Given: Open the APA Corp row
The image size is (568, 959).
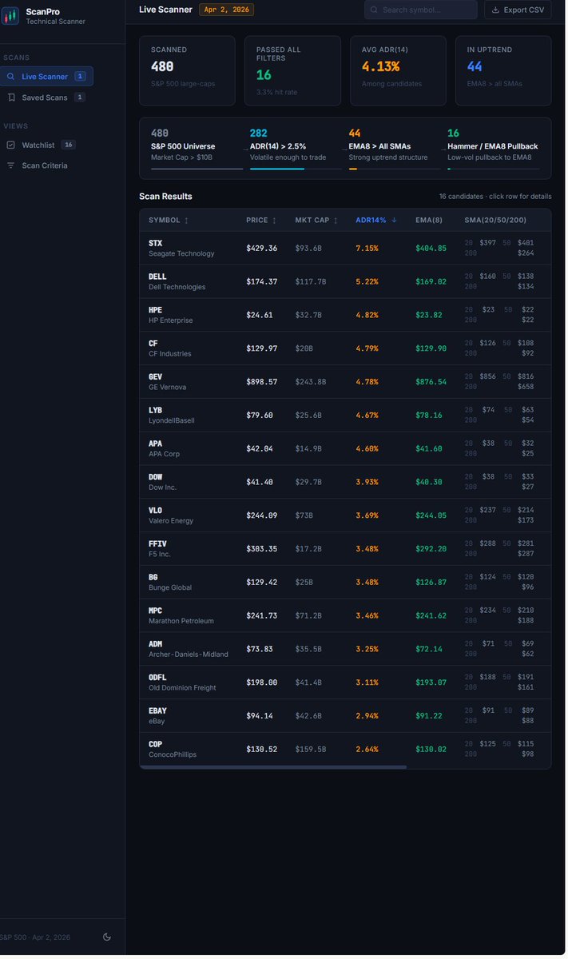Looking at the screenshot, I should [345, 449].
